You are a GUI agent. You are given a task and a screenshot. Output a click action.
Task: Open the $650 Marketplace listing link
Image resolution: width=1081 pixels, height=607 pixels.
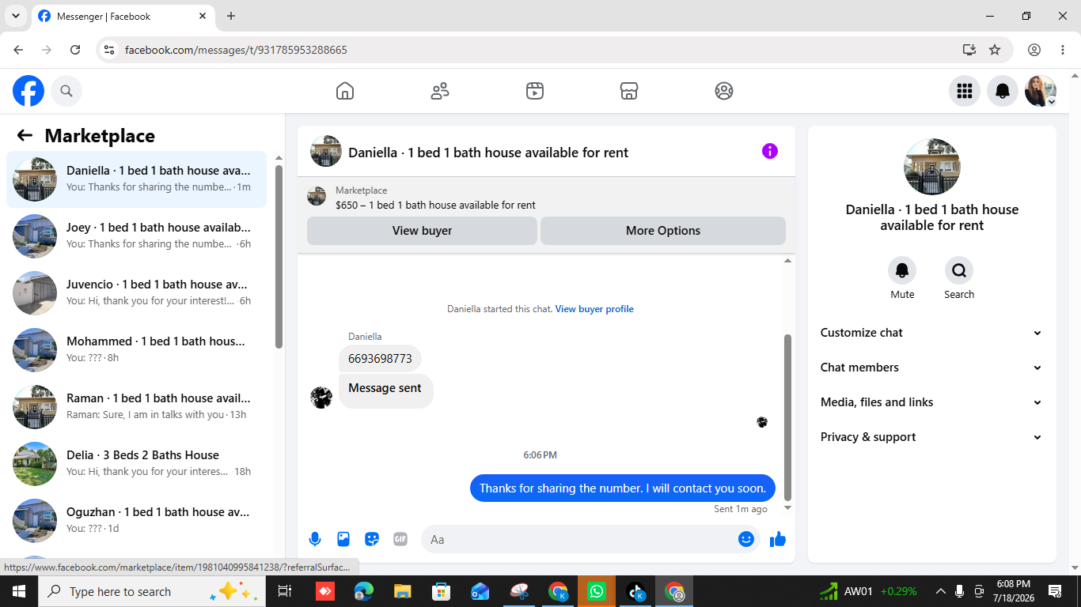tap(435, 205)
